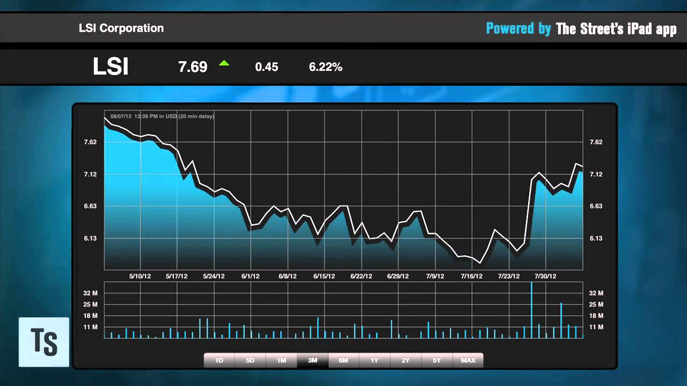Click the 6/8/12 date axis label

coord(288,277)
